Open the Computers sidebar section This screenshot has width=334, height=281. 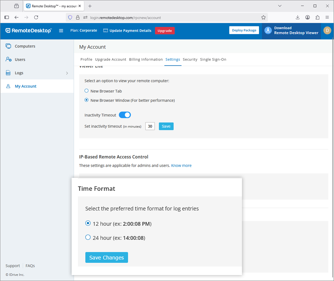coord(25,46)
